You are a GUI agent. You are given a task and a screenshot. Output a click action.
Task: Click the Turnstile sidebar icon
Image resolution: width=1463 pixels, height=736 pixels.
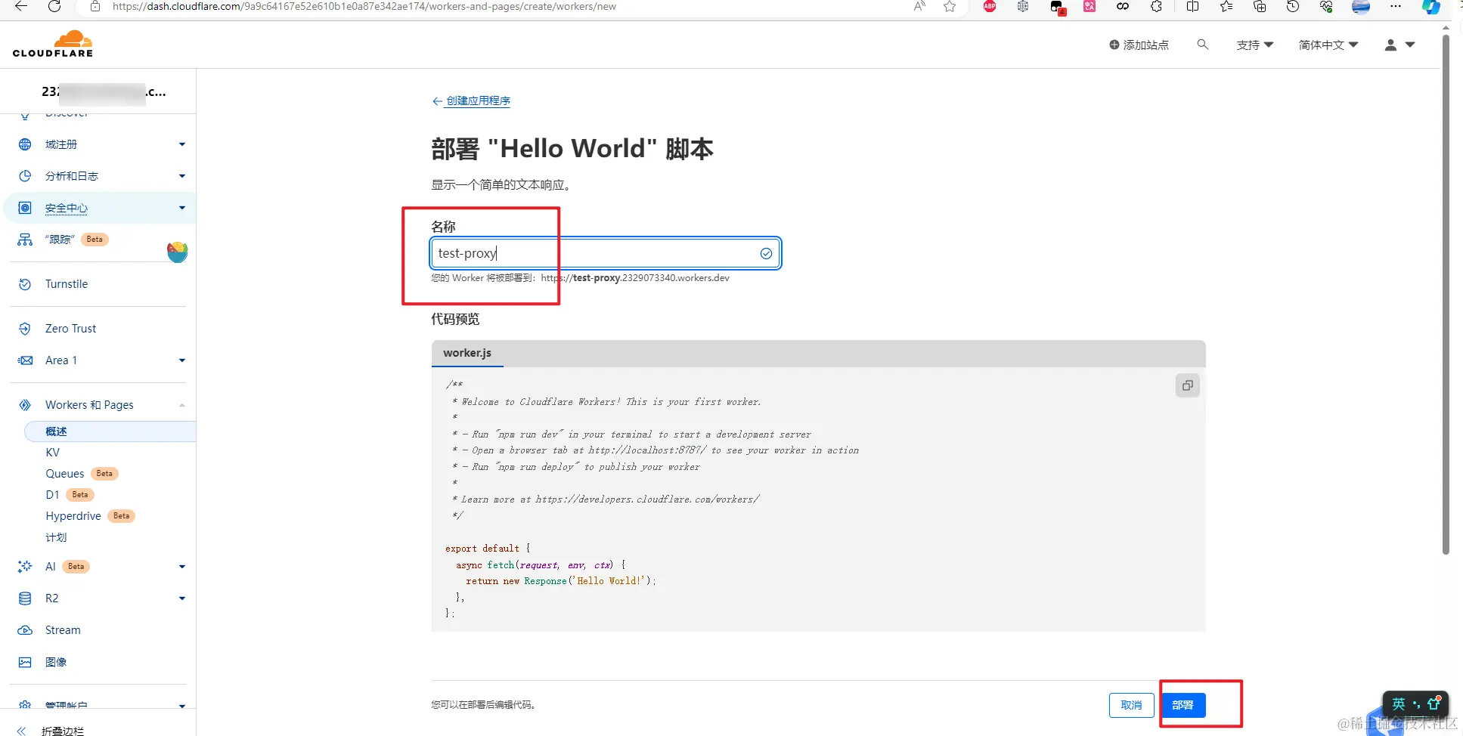click(x=25, y=284)
